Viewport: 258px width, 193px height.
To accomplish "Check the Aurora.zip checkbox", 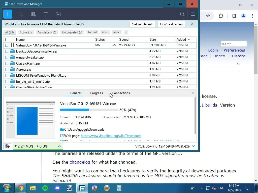I will click(7, 69).
